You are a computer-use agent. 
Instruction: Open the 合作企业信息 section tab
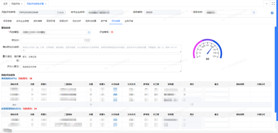pos(23,21)
